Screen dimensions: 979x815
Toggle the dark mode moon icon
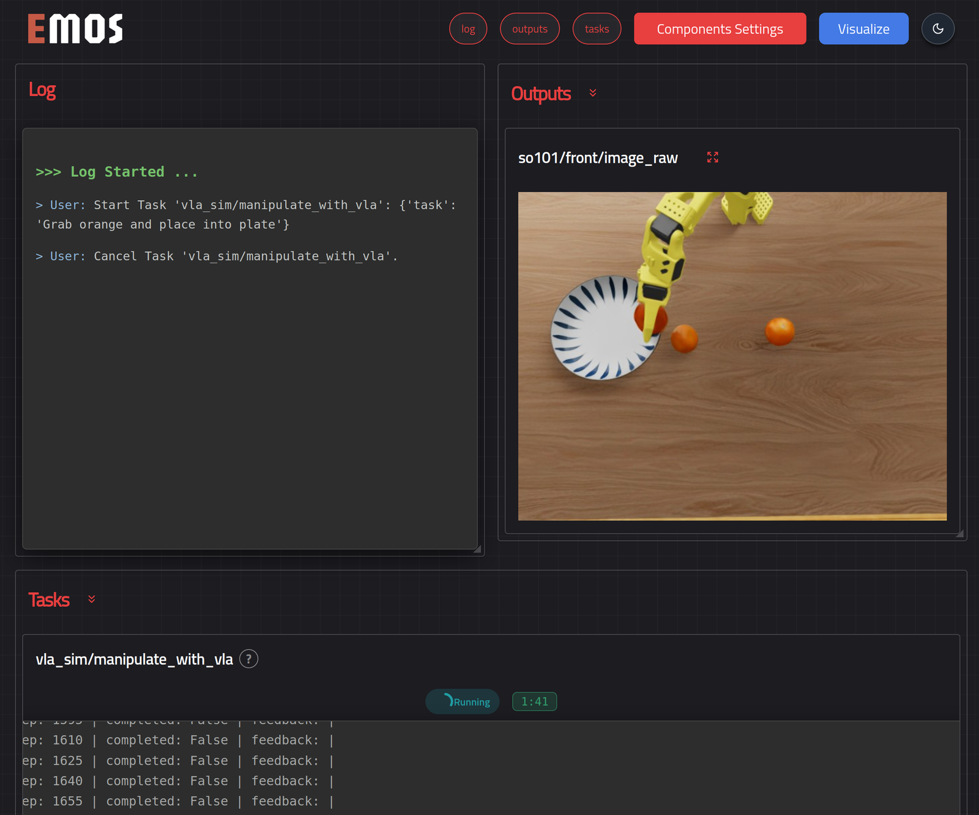pyautogui.click(x=937, y=29)
